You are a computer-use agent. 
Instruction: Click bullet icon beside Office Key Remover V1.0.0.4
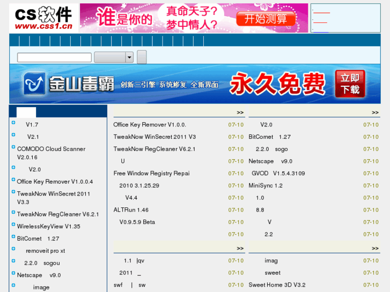coord(13,179)
